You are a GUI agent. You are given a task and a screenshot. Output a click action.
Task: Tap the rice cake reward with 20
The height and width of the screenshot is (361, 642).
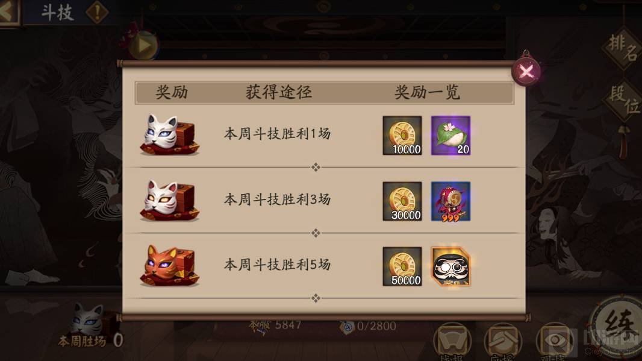click(451, 135)
